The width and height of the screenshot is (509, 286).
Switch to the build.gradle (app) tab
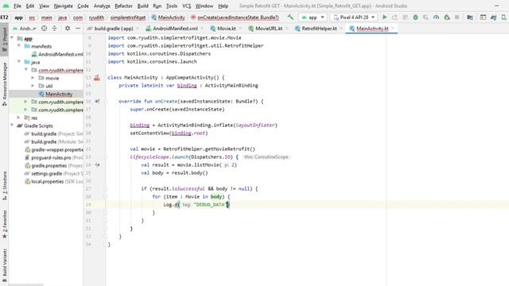[x=114, y=29]
